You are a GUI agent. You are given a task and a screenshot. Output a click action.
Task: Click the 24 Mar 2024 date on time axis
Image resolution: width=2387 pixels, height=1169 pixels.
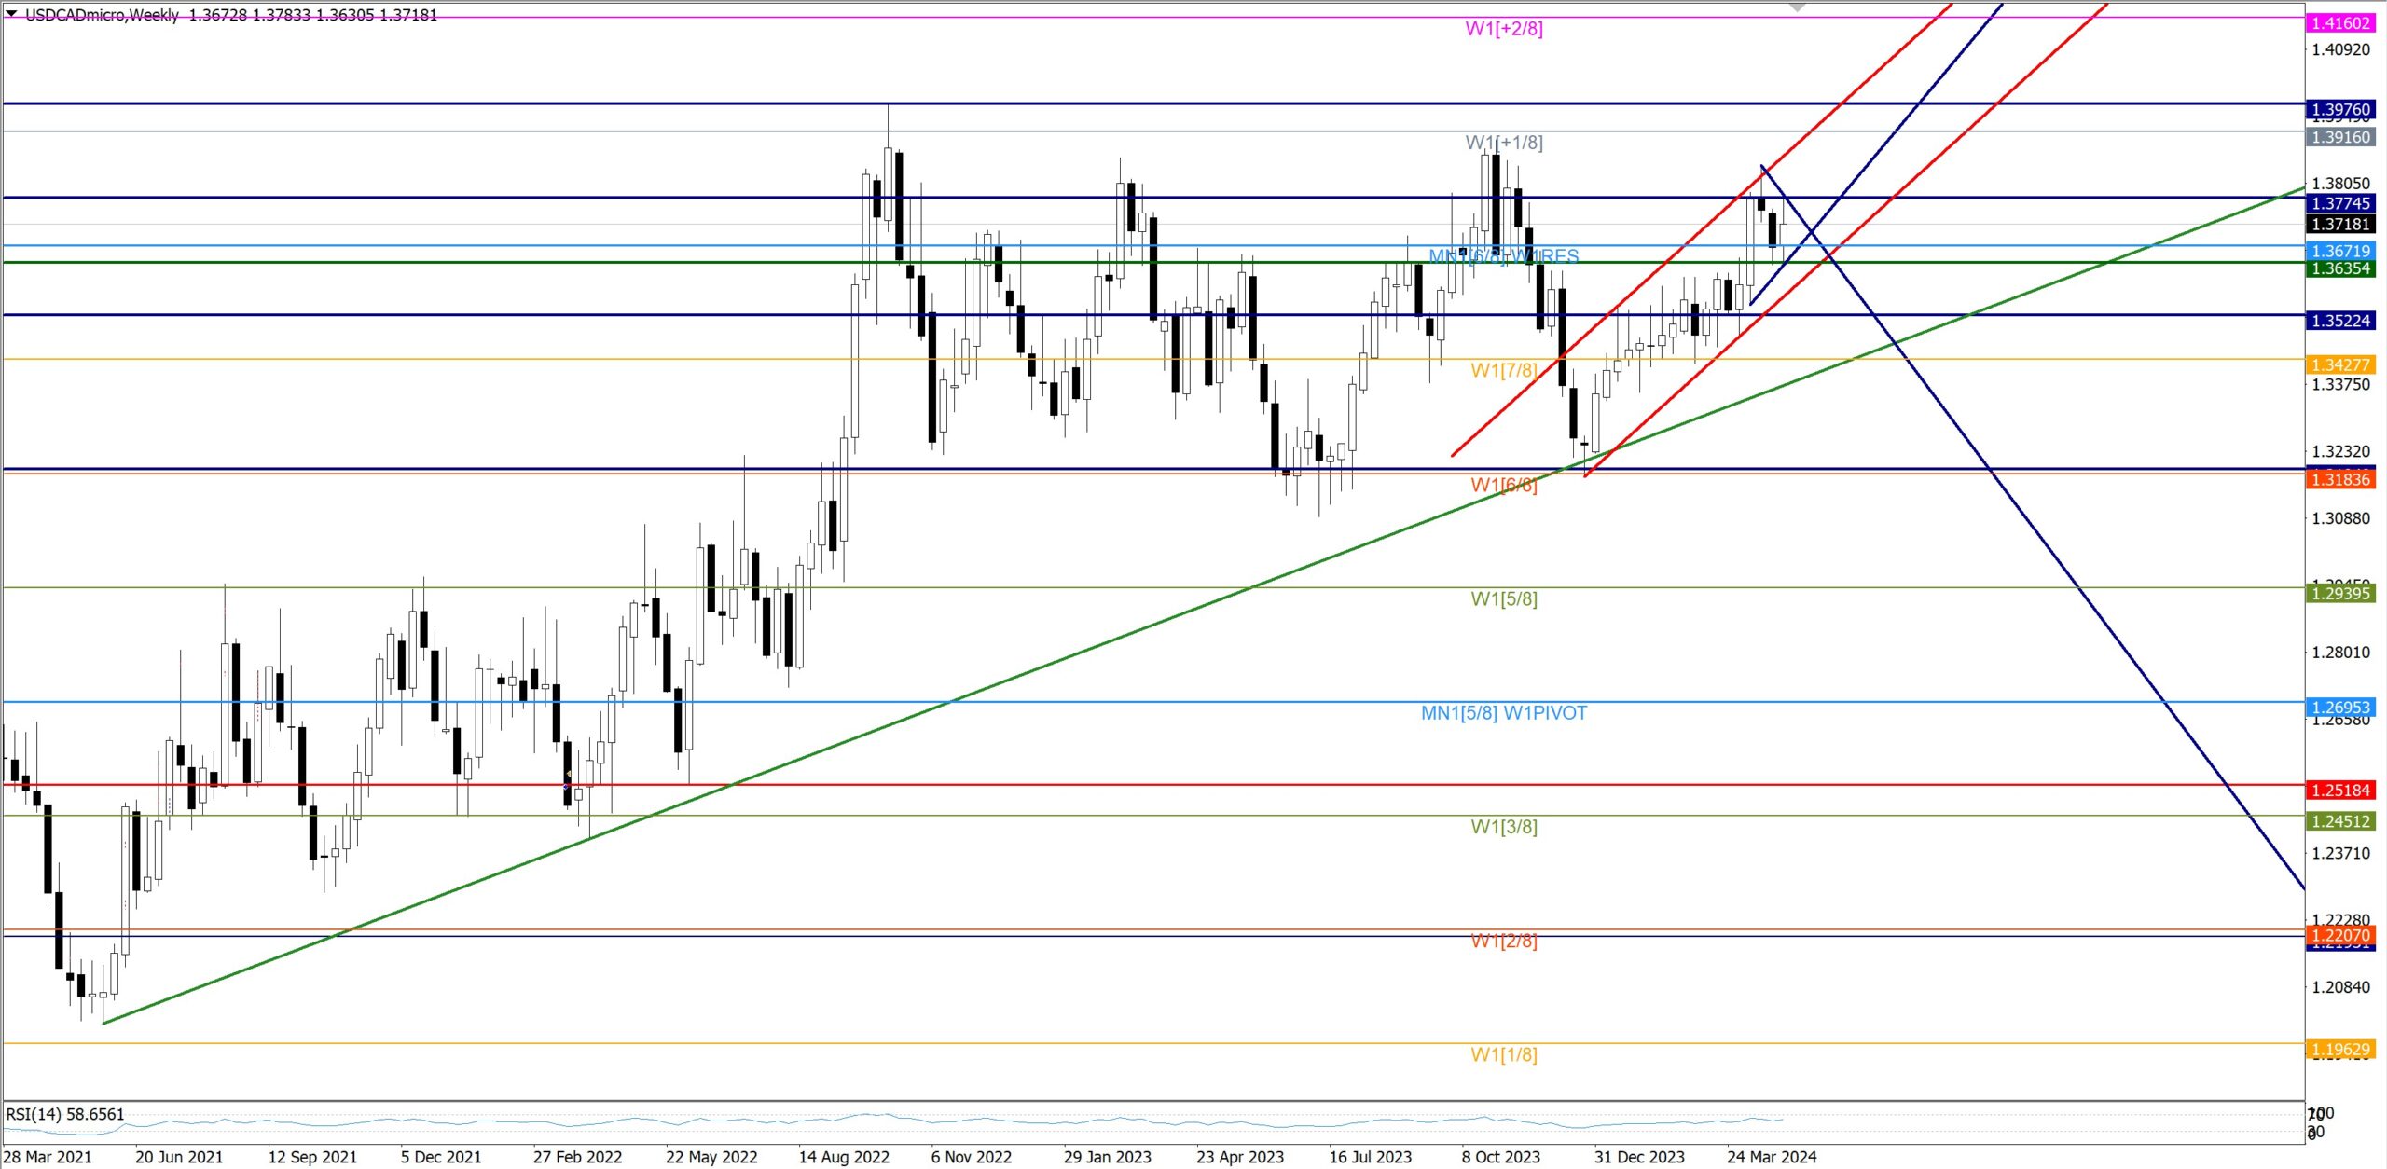(x=1771, y=1157)
